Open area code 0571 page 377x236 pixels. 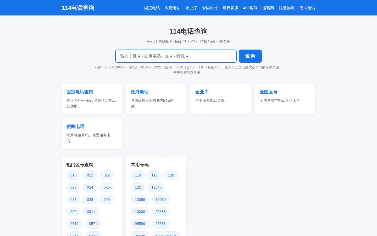(93, 224)
